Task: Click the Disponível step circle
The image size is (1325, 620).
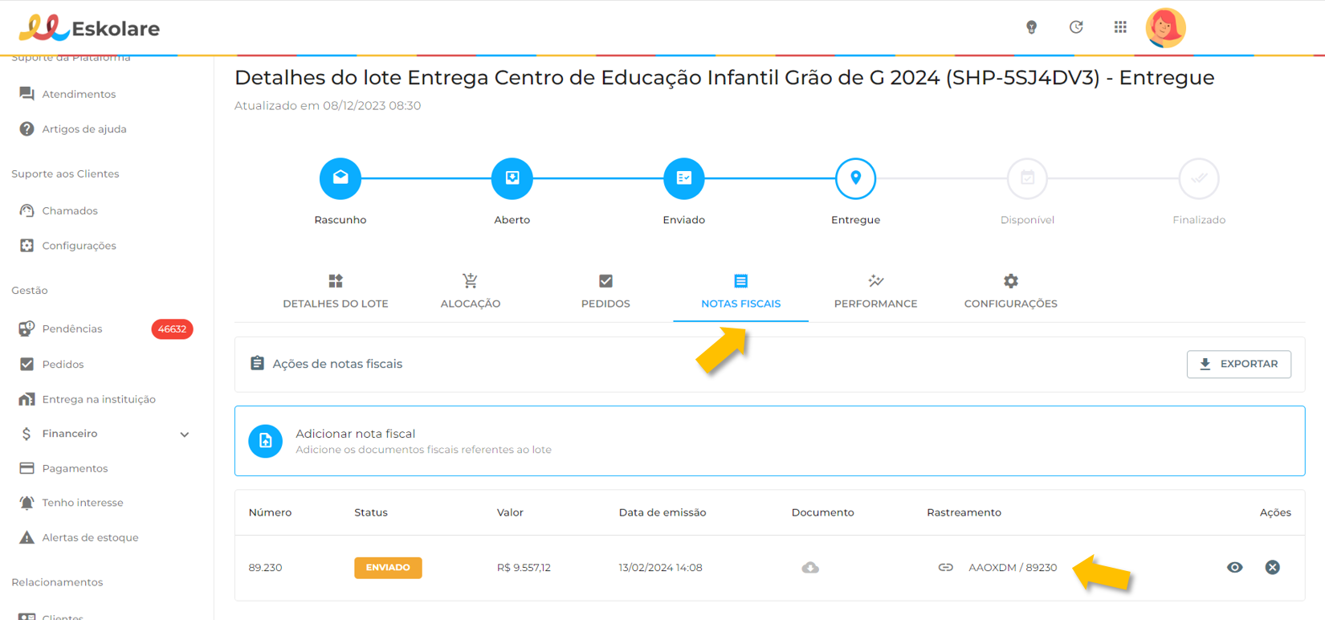Action: (x=1028, y=178)
